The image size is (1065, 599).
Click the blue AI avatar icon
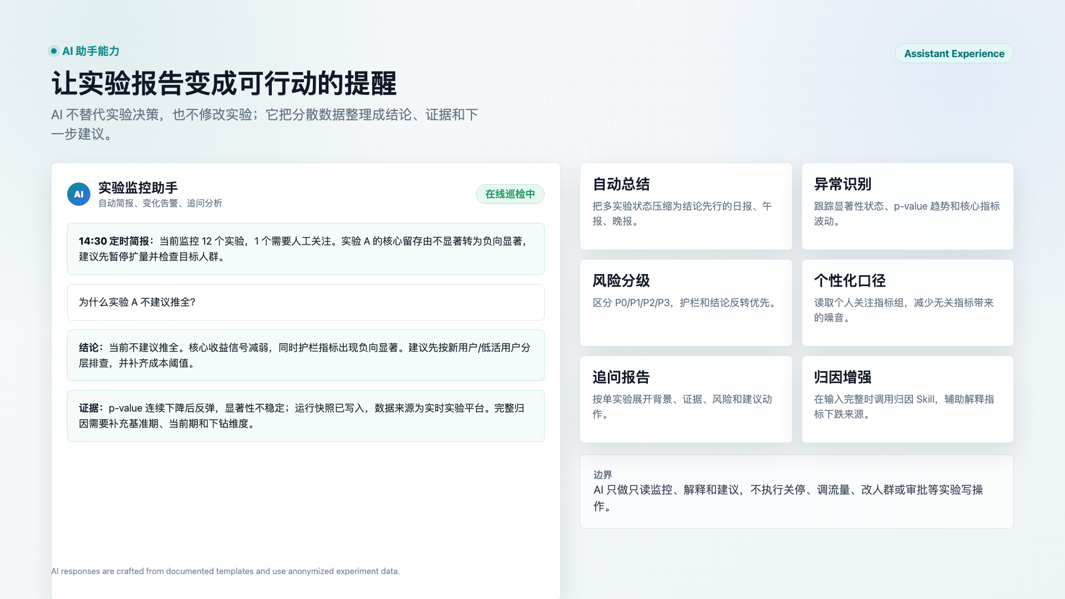click(79, 194)
